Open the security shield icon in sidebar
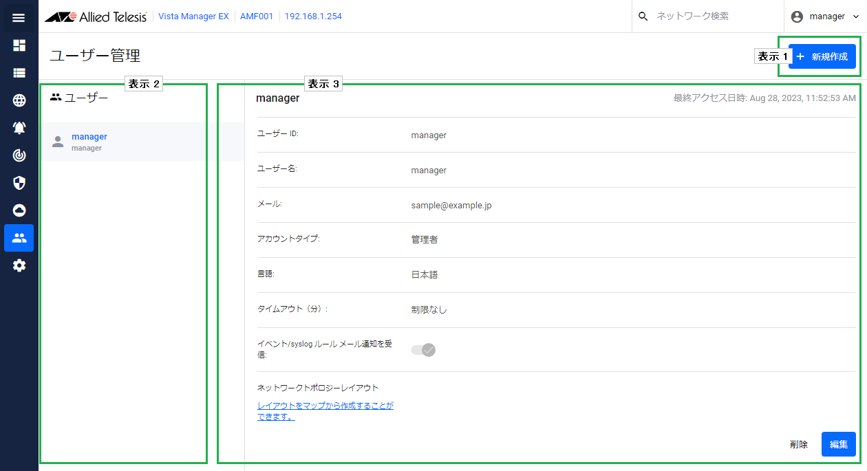The image size is (867, 471). (x=19, y=183)
